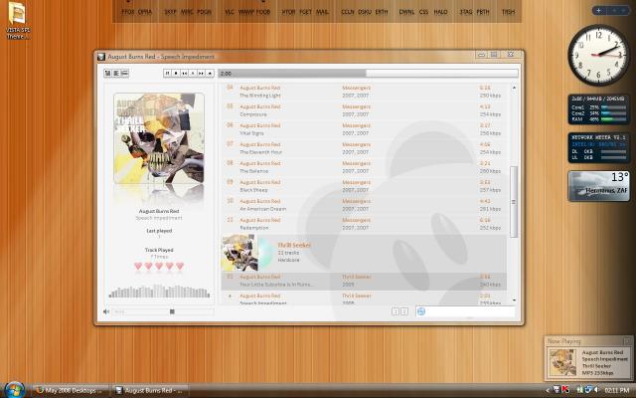
Task: Click the search icon in player search box
Action: [421, 311]
